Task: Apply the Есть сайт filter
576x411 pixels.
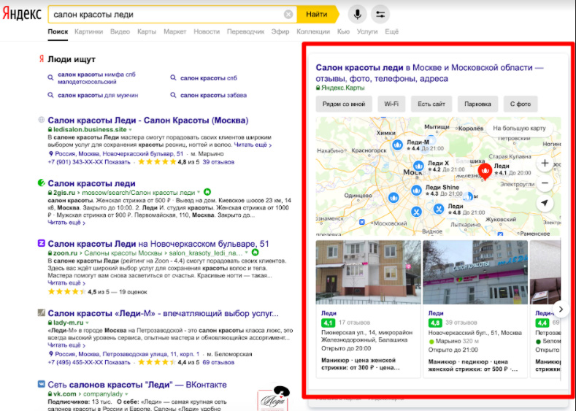Action: click(431, 104)
